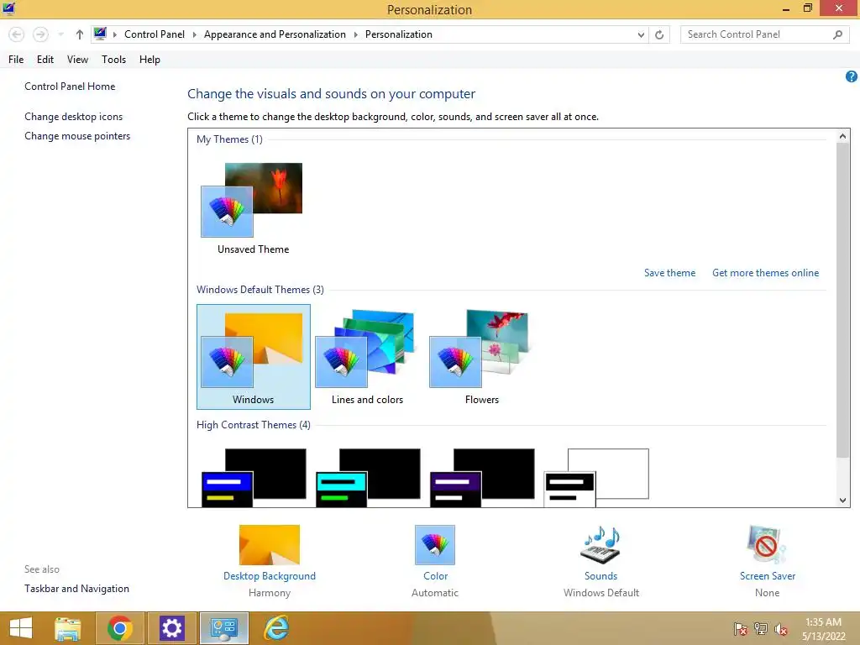
Task: Open Change desktop icons
Action: (x=74, y=116)
